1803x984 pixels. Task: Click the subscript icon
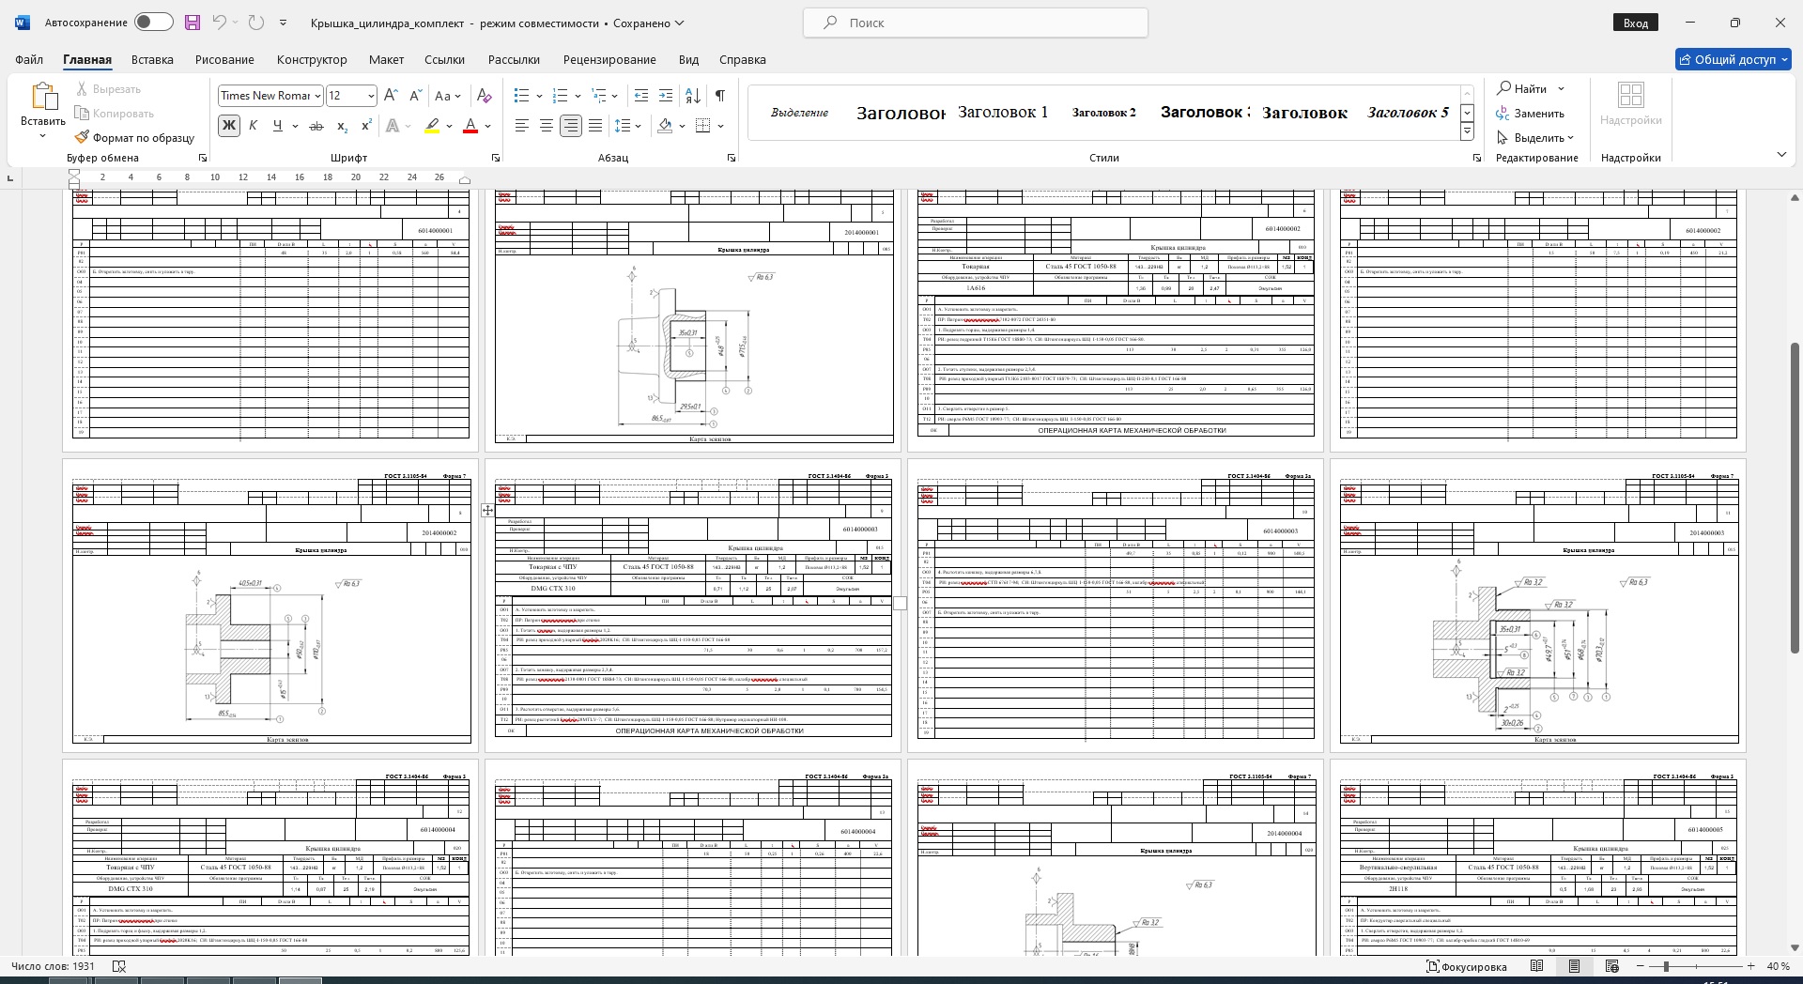[342, 126]
